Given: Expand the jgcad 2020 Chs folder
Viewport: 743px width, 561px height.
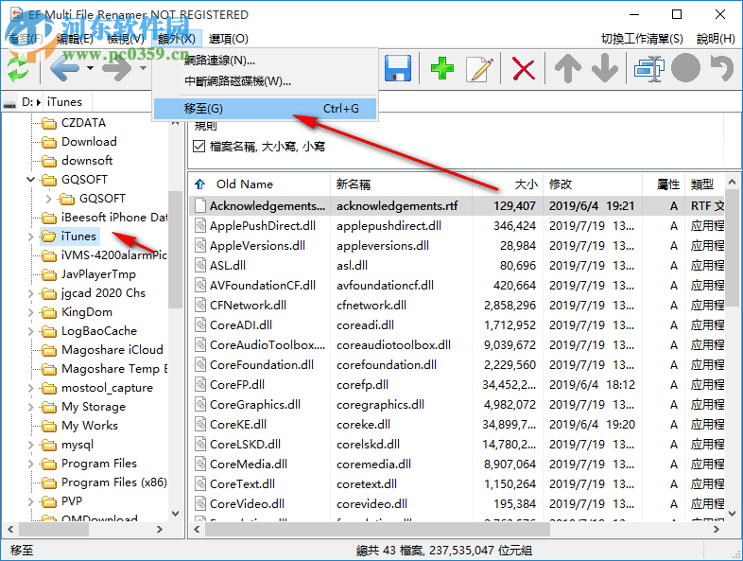Looking at the screenshot, I should 31,293.
